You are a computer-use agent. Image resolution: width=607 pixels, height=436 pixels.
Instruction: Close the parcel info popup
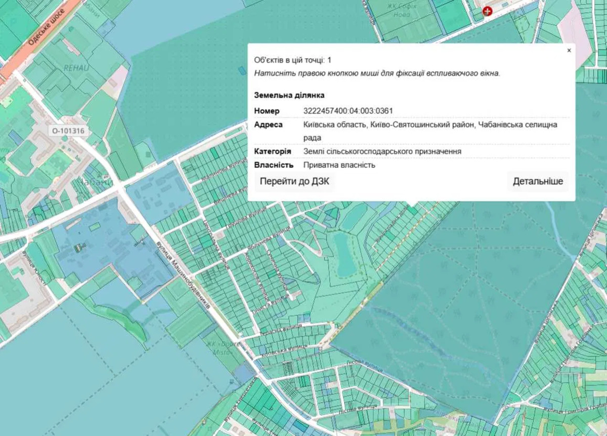point(569,51)
